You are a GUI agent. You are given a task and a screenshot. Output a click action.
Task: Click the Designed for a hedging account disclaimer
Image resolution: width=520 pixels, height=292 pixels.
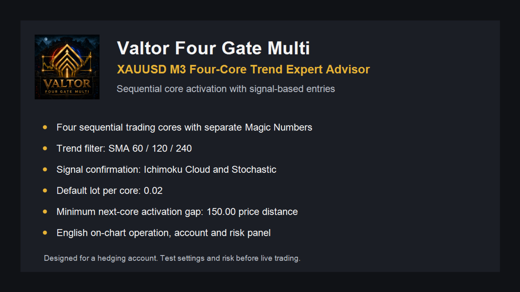click(x=172, y=258)
